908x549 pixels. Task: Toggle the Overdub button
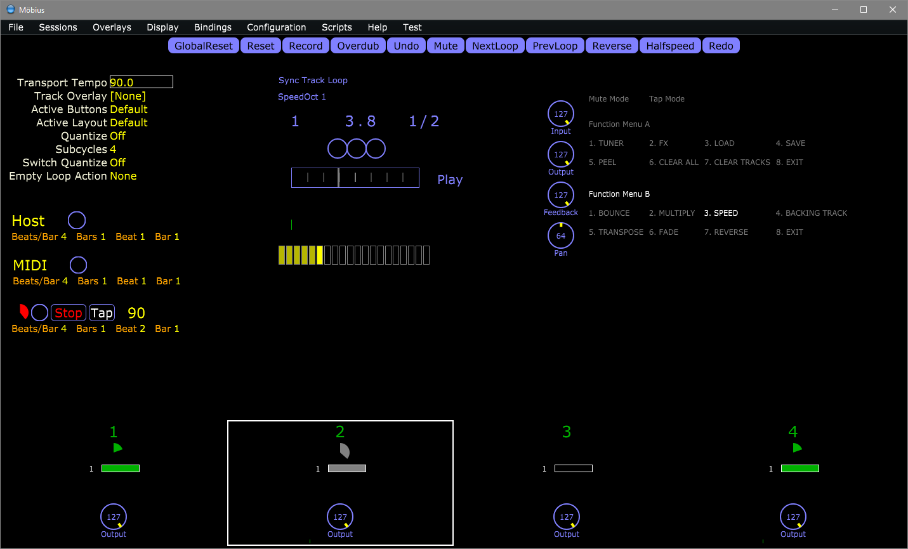358,46
